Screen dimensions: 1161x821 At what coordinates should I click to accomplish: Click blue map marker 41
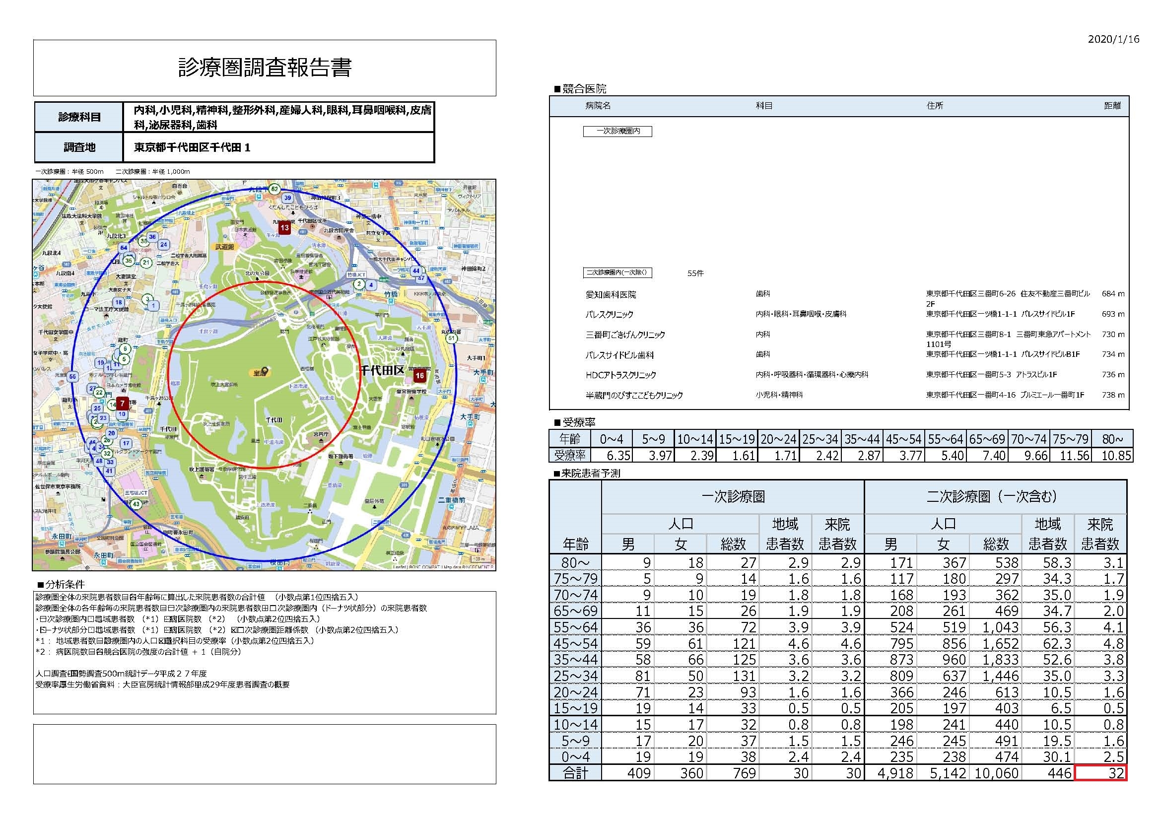[x=109, y=471]
